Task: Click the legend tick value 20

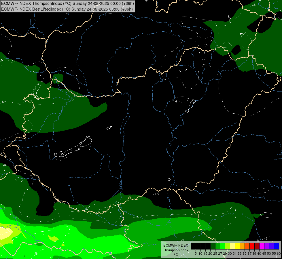Action: tap(210, 254)
